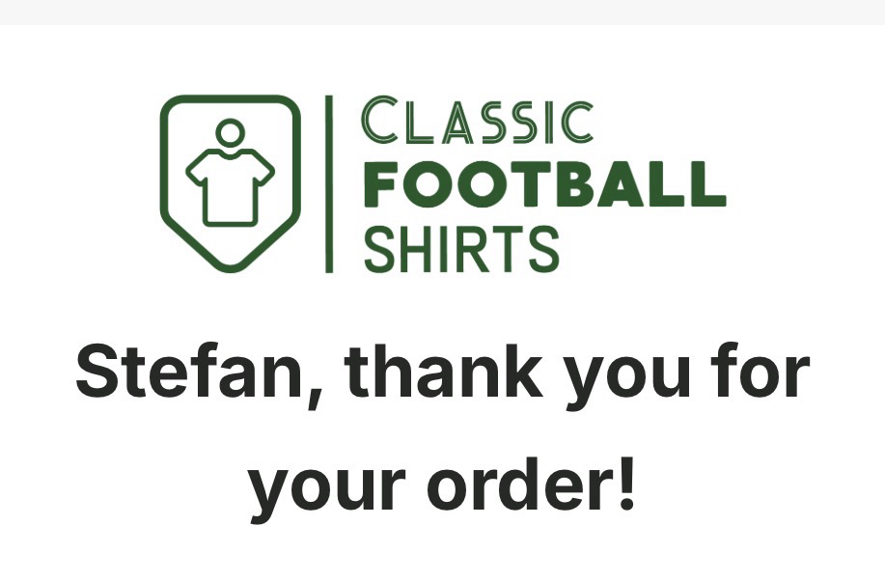Viewport: 885px width, 581px height.
Task: Click the bold word Football in the logo
Action: pos(543,185)
